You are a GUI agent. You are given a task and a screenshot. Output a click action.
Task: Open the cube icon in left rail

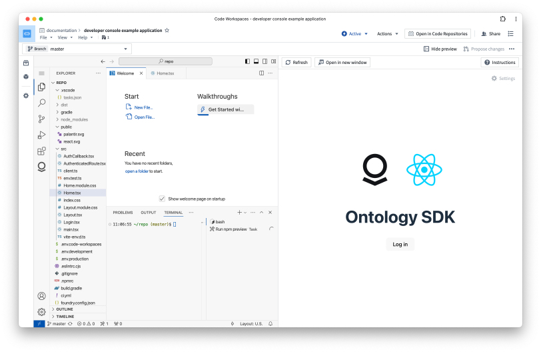click(x=26, y=77)
